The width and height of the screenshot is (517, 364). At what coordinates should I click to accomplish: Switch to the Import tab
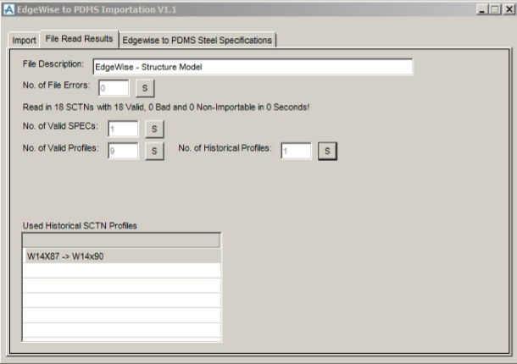tap(24, 40)
